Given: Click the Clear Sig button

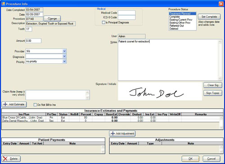Looking at the screenshot, I should point(213,85).
